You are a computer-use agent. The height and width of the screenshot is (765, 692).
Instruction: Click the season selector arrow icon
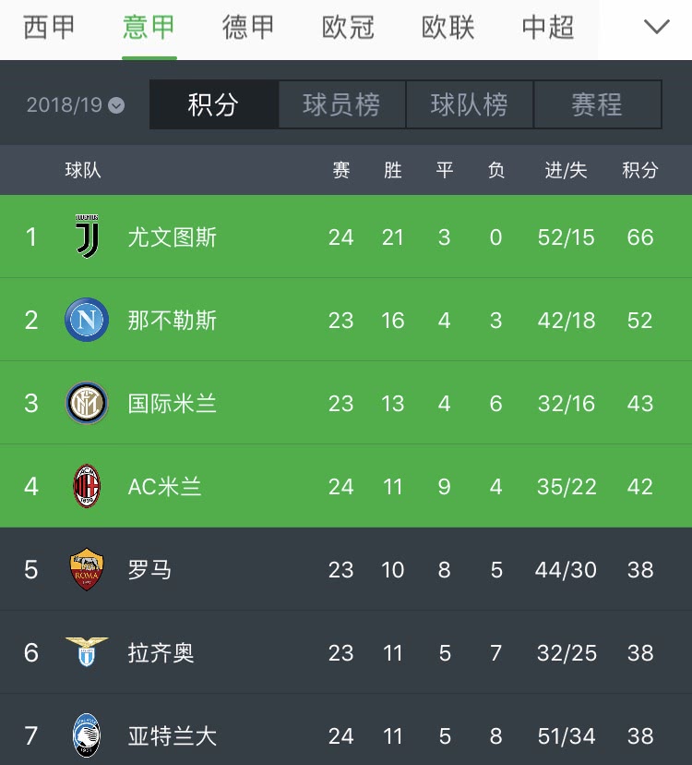116,105
